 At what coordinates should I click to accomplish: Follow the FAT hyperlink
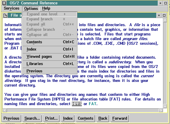93,104
